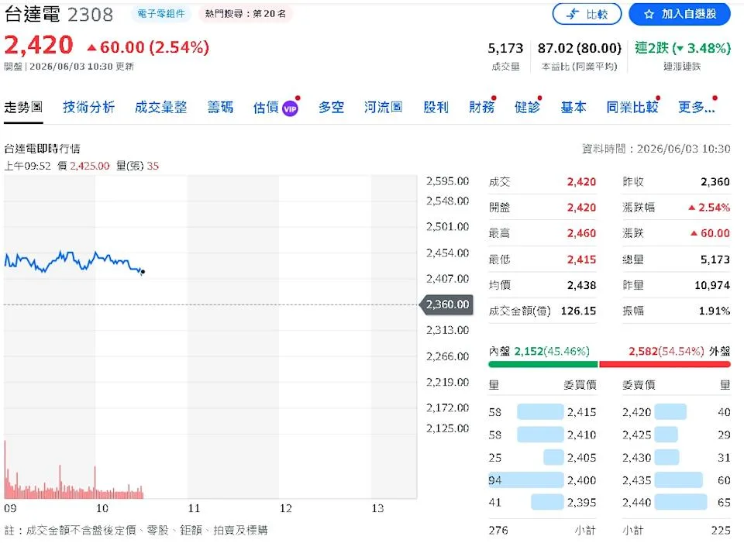Open the 同業比較 tab
This screenshot has width=744, height=543.
point(632,107)
